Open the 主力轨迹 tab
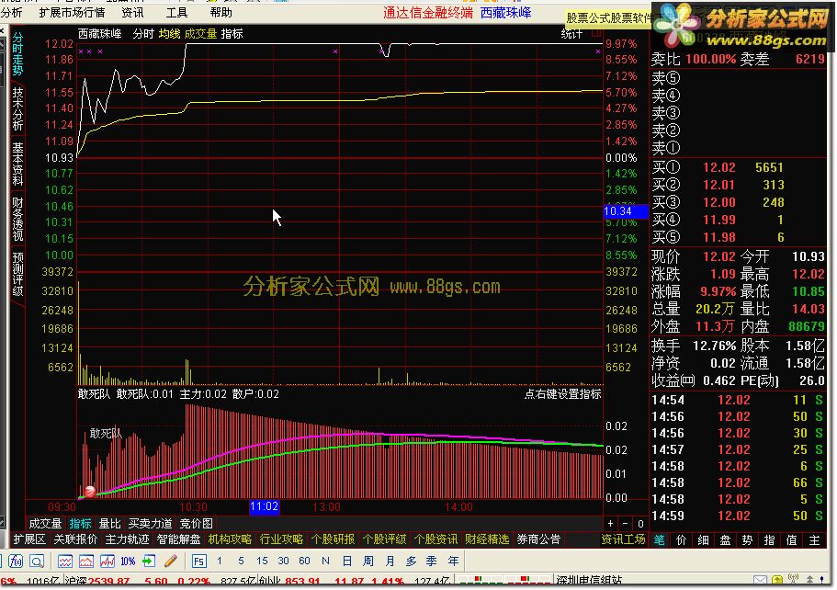The image size is (837, 590). coord(127,539)
